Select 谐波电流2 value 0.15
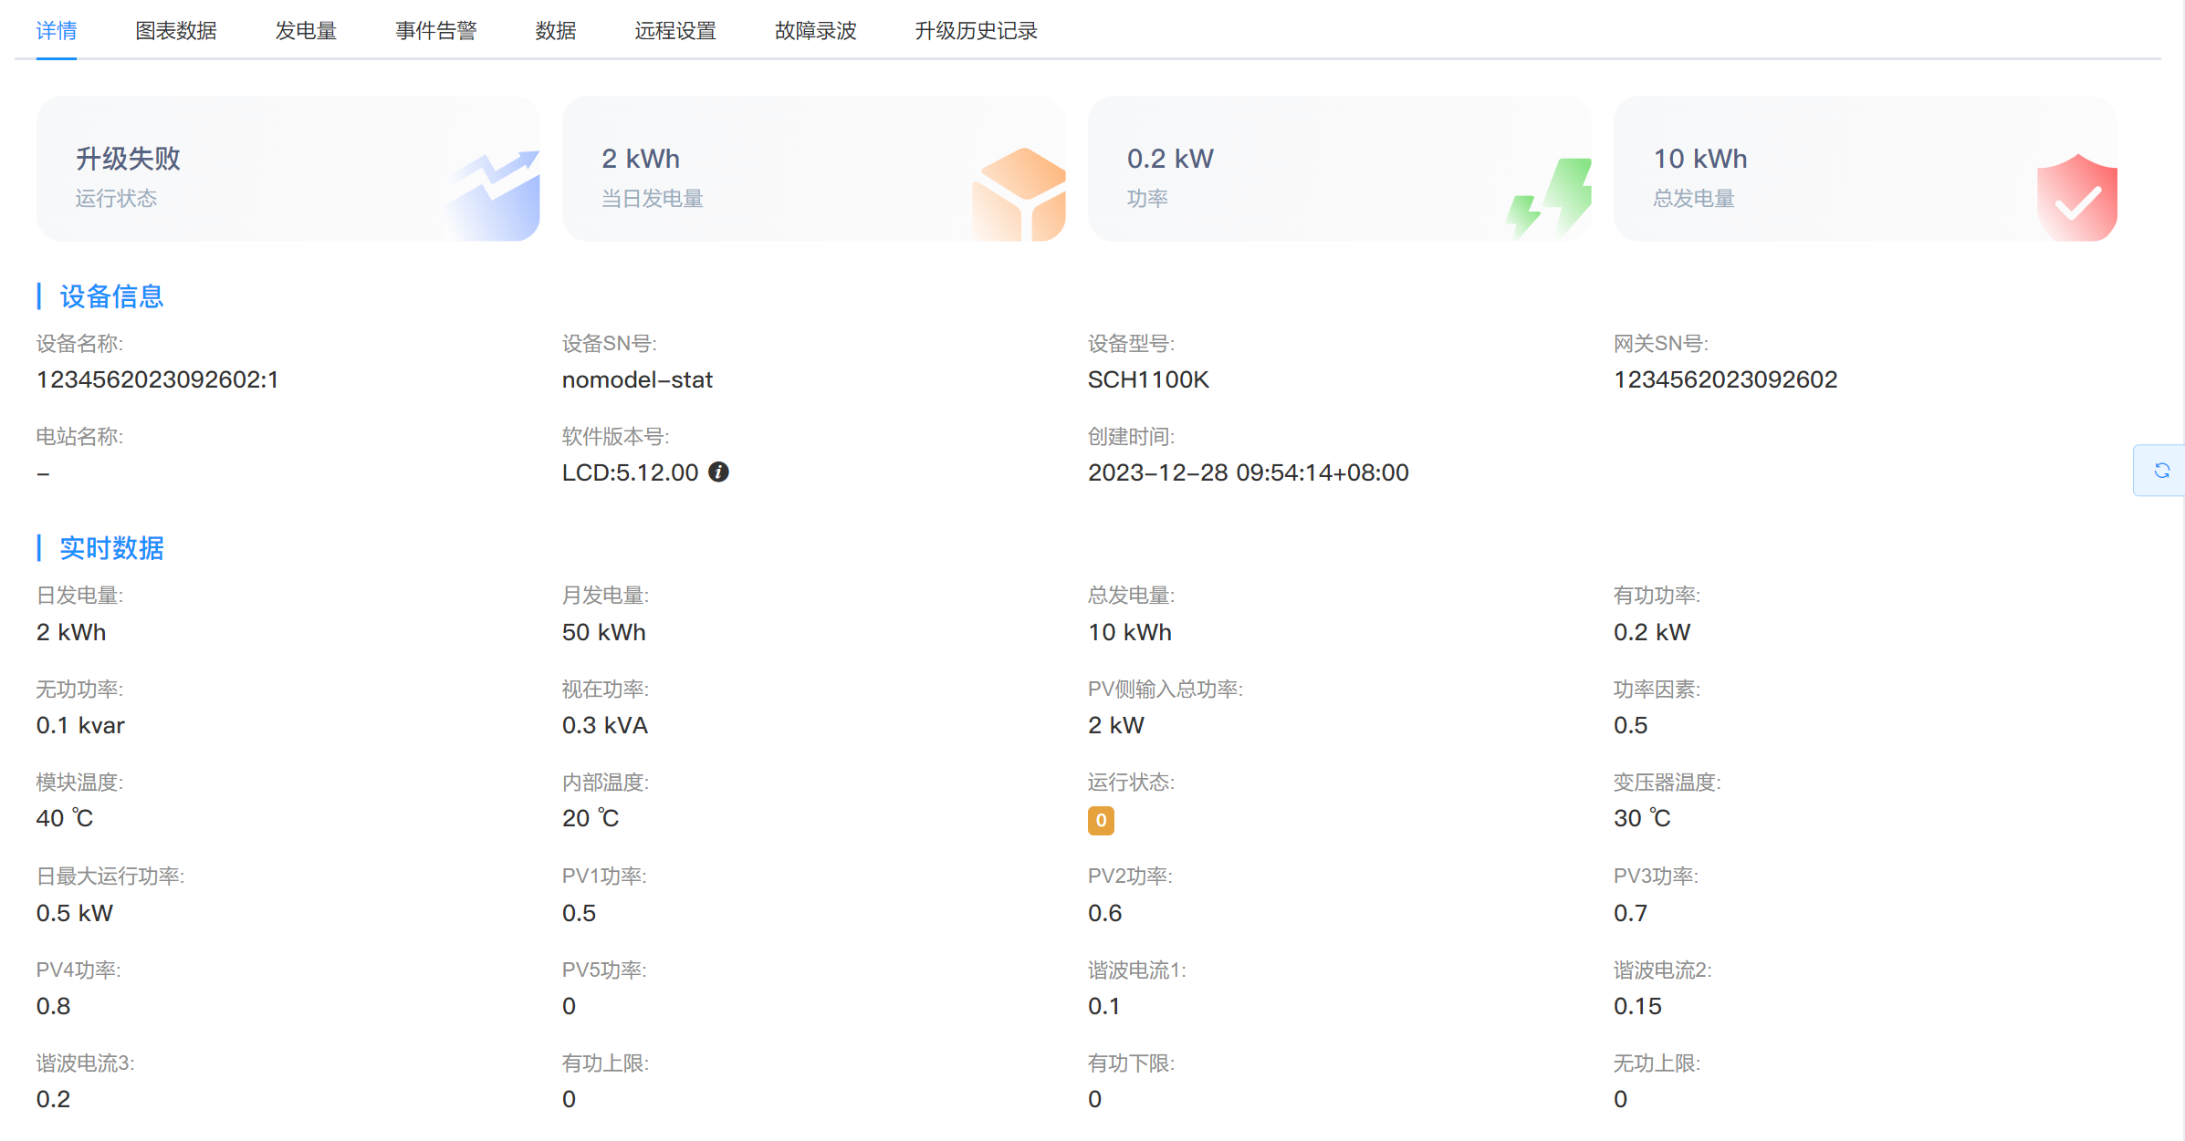The image size is (2185, 1141). coord(1637,1006)
